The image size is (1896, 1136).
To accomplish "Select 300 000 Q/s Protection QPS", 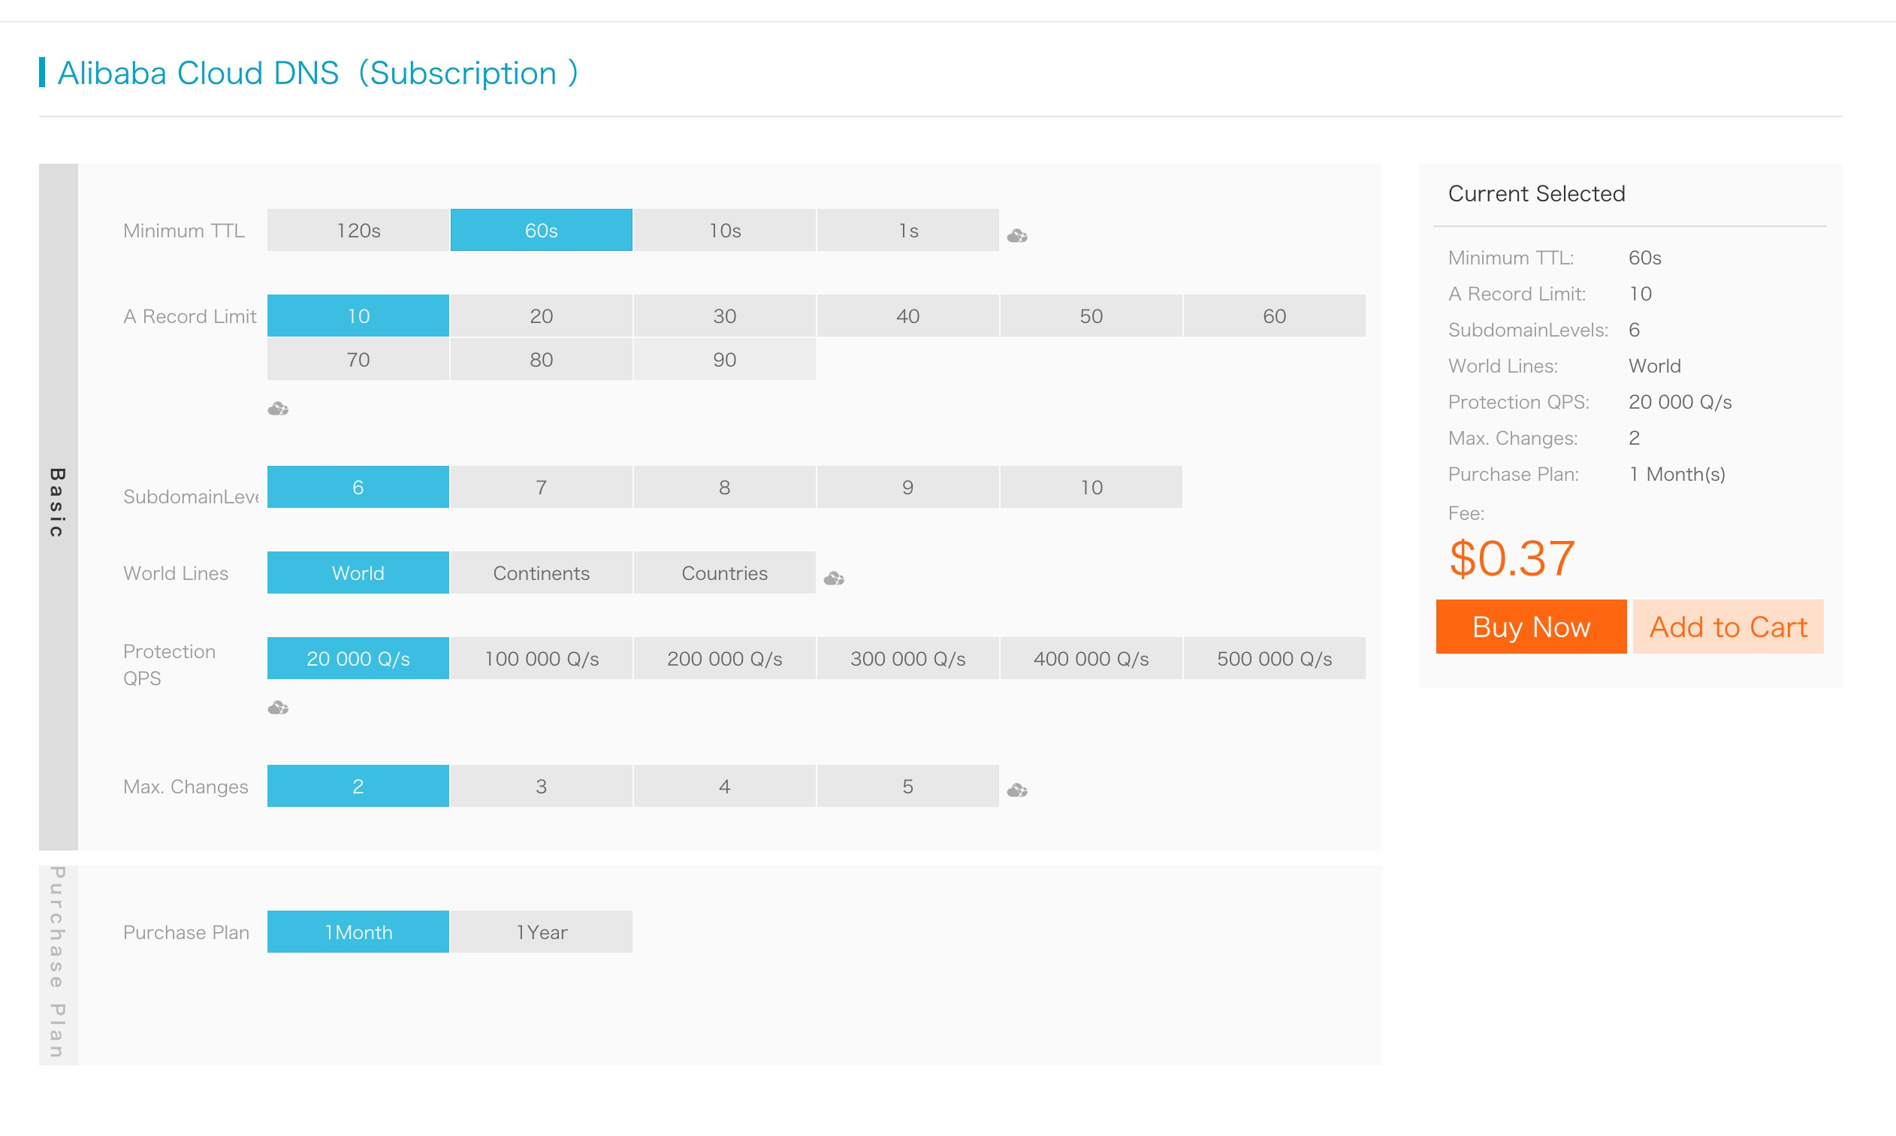I will (907, 659).
